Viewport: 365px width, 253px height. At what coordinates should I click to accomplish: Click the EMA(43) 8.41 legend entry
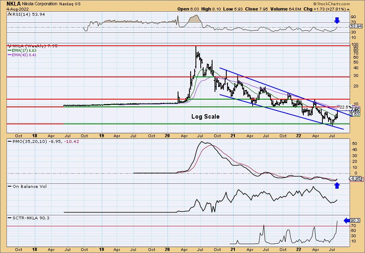tap(24, 55)
